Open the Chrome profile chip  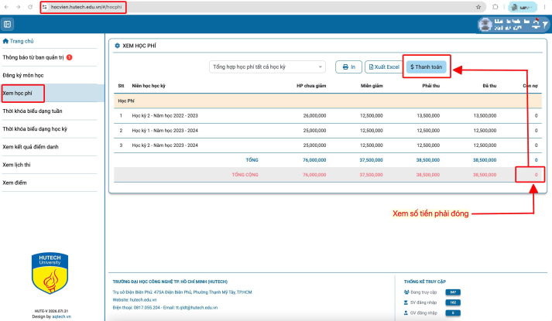(x=523, y=7)
